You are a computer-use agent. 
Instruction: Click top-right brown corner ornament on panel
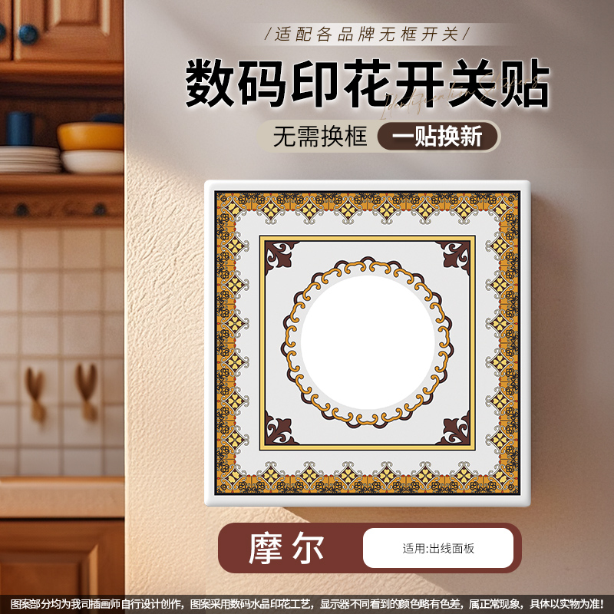(x=454, y=256)
